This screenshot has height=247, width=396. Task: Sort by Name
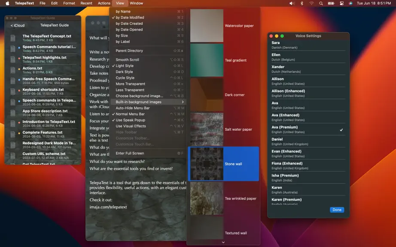148,11
